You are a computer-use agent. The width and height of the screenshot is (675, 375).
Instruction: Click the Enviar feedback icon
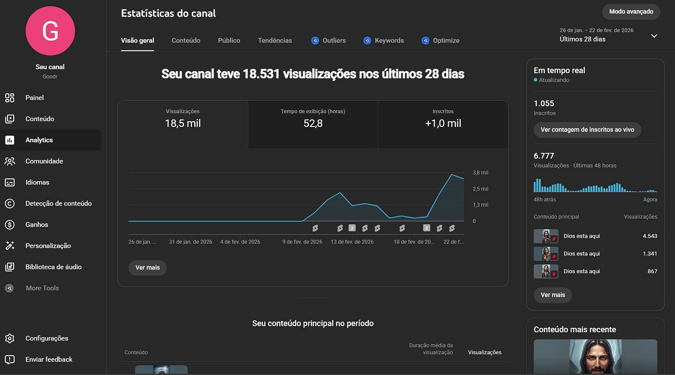[10, 360]
